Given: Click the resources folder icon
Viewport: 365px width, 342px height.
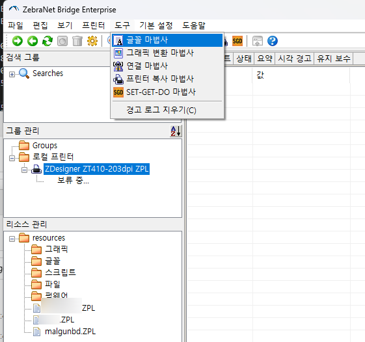Looking at the screenshot, I should 24,238.
